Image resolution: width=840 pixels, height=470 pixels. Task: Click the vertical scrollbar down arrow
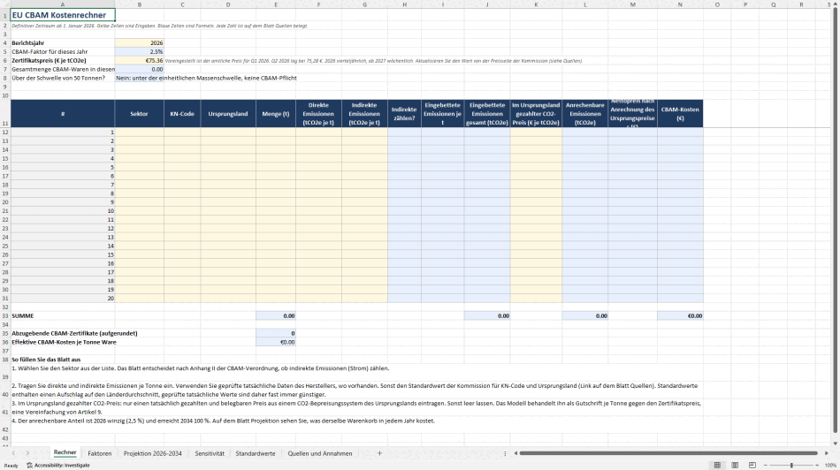tap(836, 443)
